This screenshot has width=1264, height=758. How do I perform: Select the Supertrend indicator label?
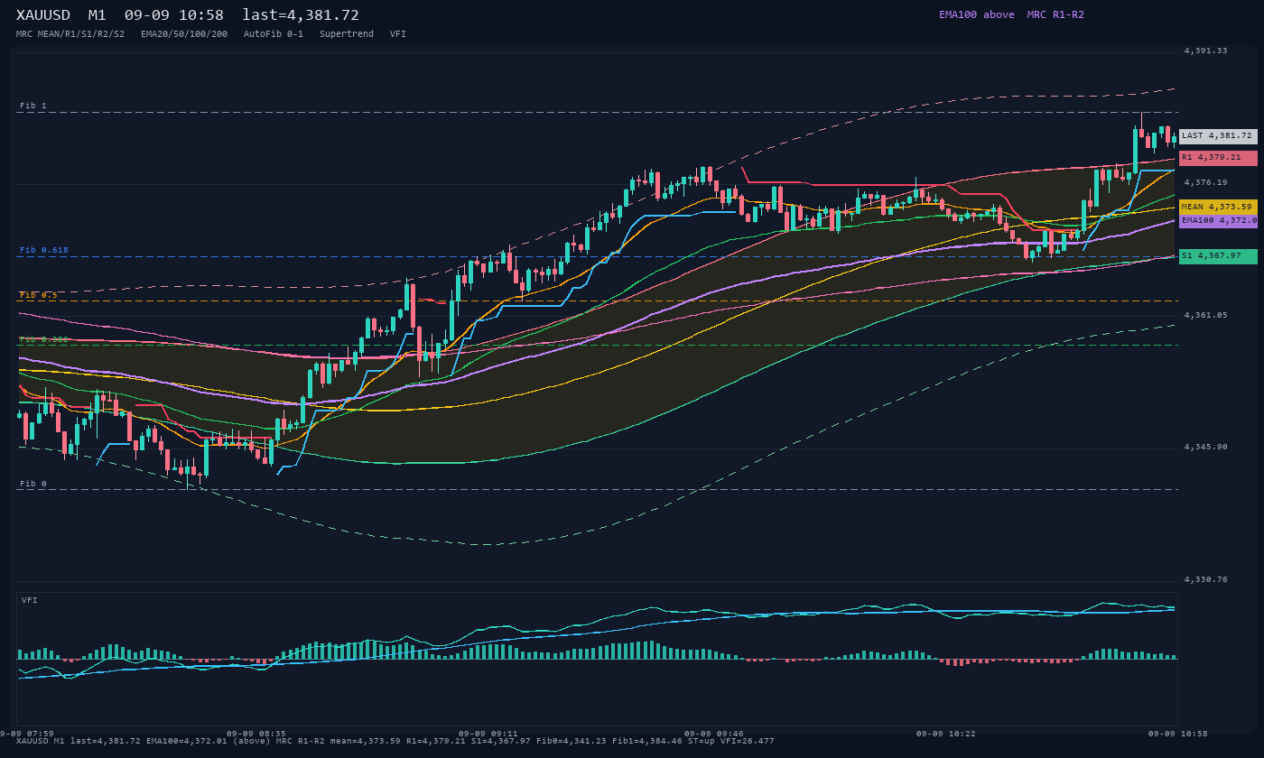click(347, 33)
